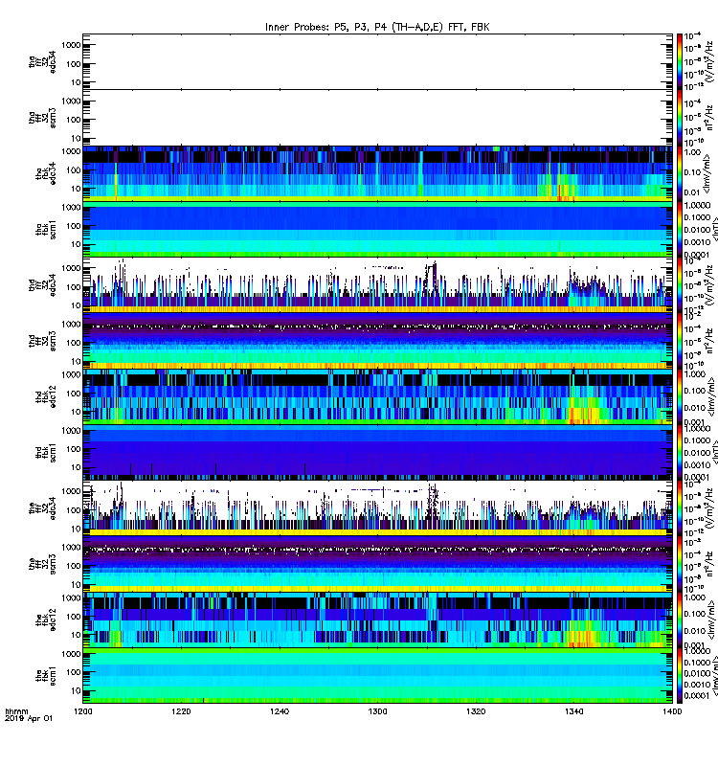Click the time axis label 1320
This screenshot has width=718, height=766.
coord(476,711)
